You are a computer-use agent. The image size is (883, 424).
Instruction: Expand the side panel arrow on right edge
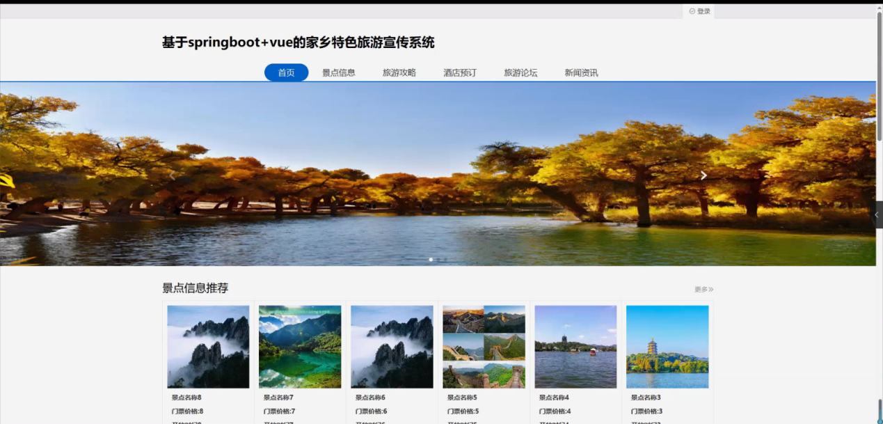tap(877, 214)
